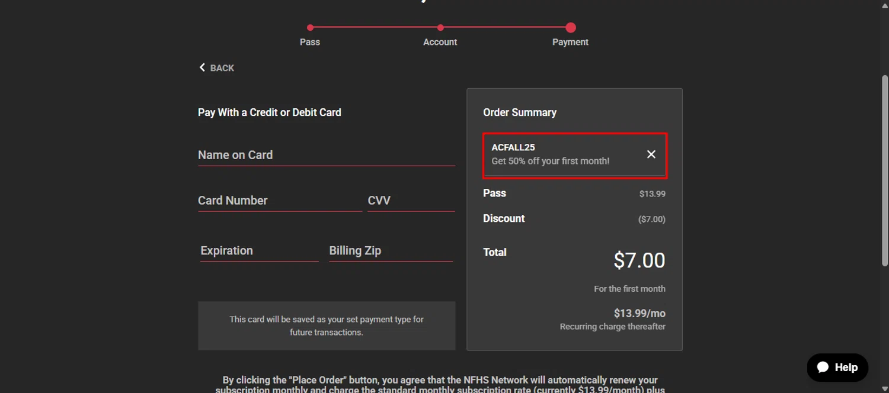Click the Account step dot
889x393 pixels.
(x=440, y=28)
